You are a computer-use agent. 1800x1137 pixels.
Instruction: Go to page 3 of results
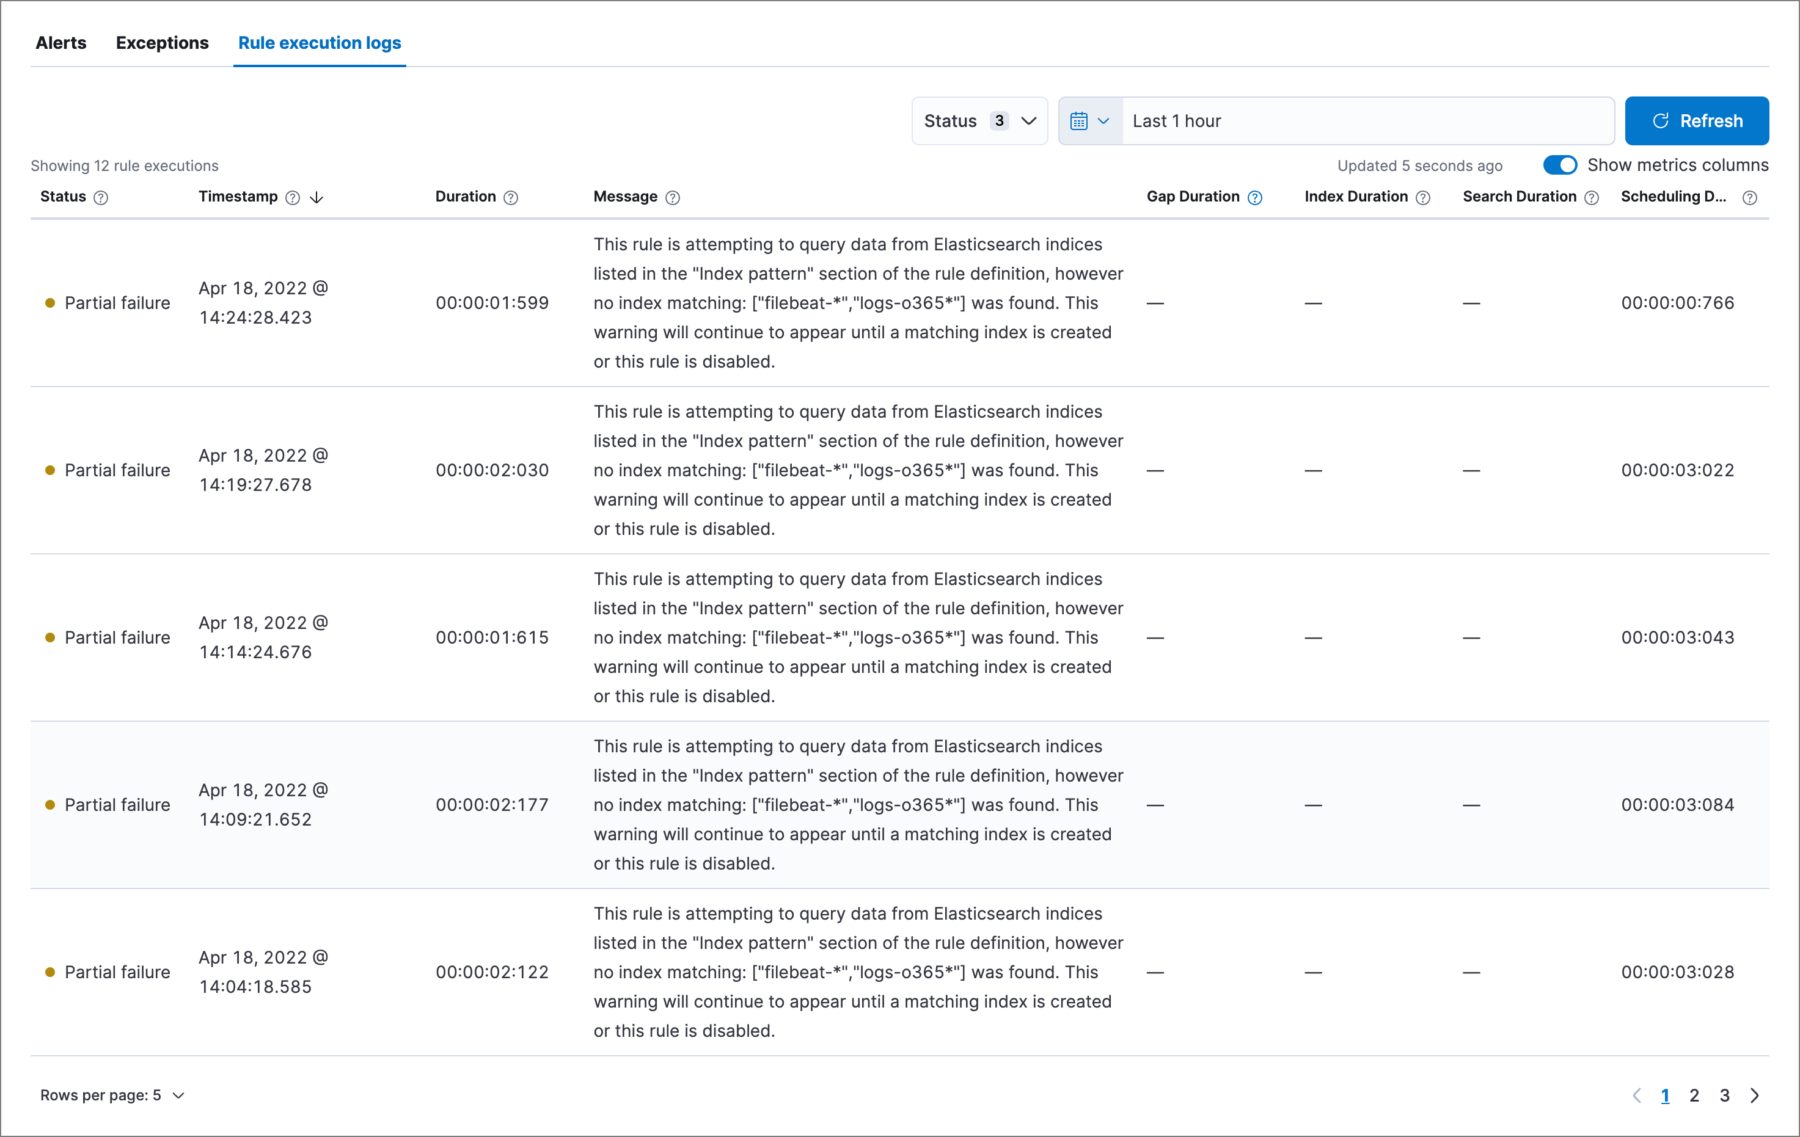1724,1095
